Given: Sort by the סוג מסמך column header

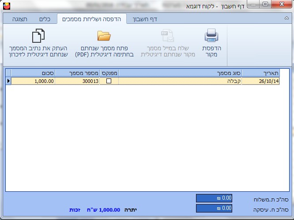Looking at the screenshot, I should (181, 73).
